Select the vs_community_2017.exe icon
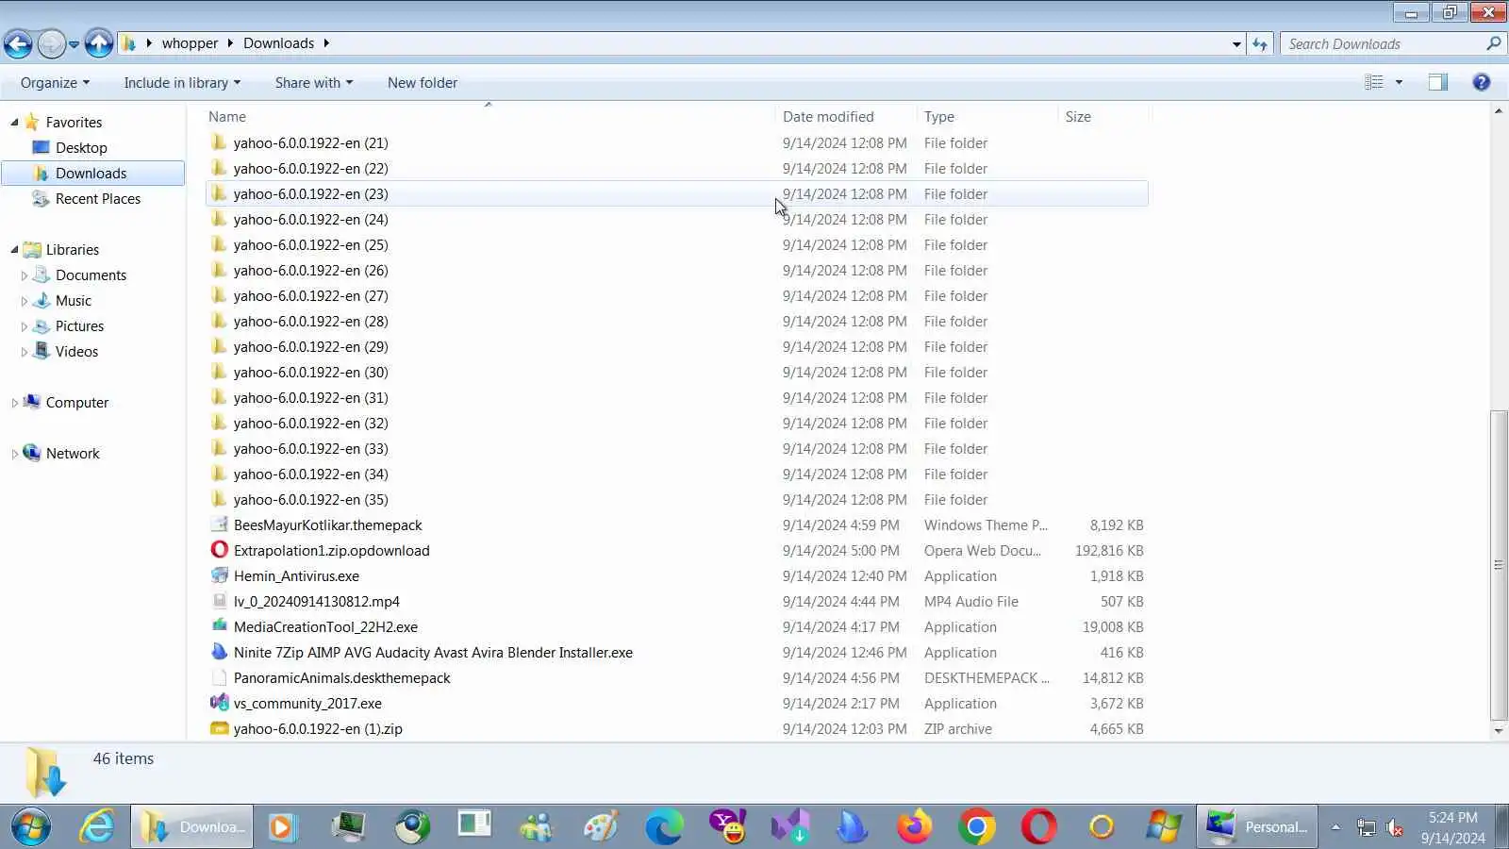 tap(220, 703)
